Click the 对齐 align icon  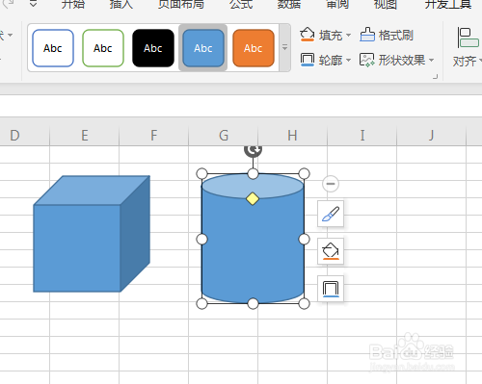[468, 38]
